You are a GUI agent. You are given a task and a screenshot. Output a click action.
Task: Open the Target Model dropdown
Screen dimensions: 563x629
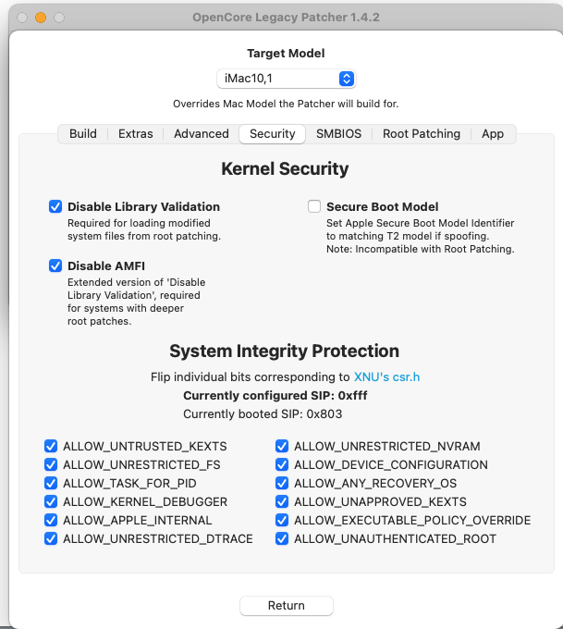(x=287, y=79)
